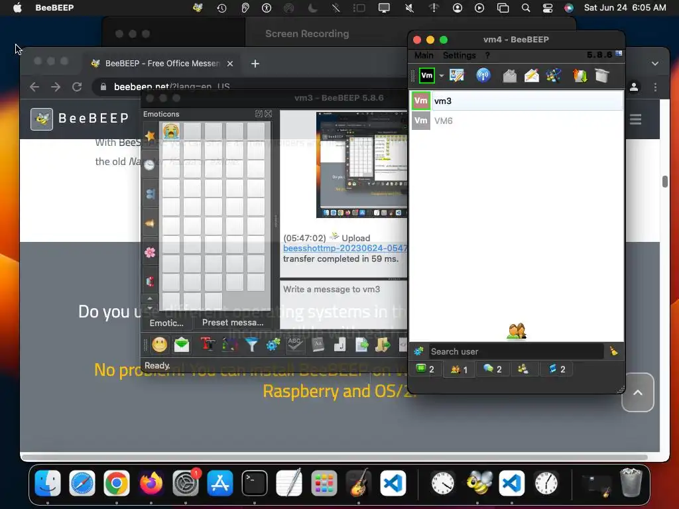This screenshot has height=509, width=679.
Task: Click the blue funnel filter icon
Action: (x=251, y=345)
